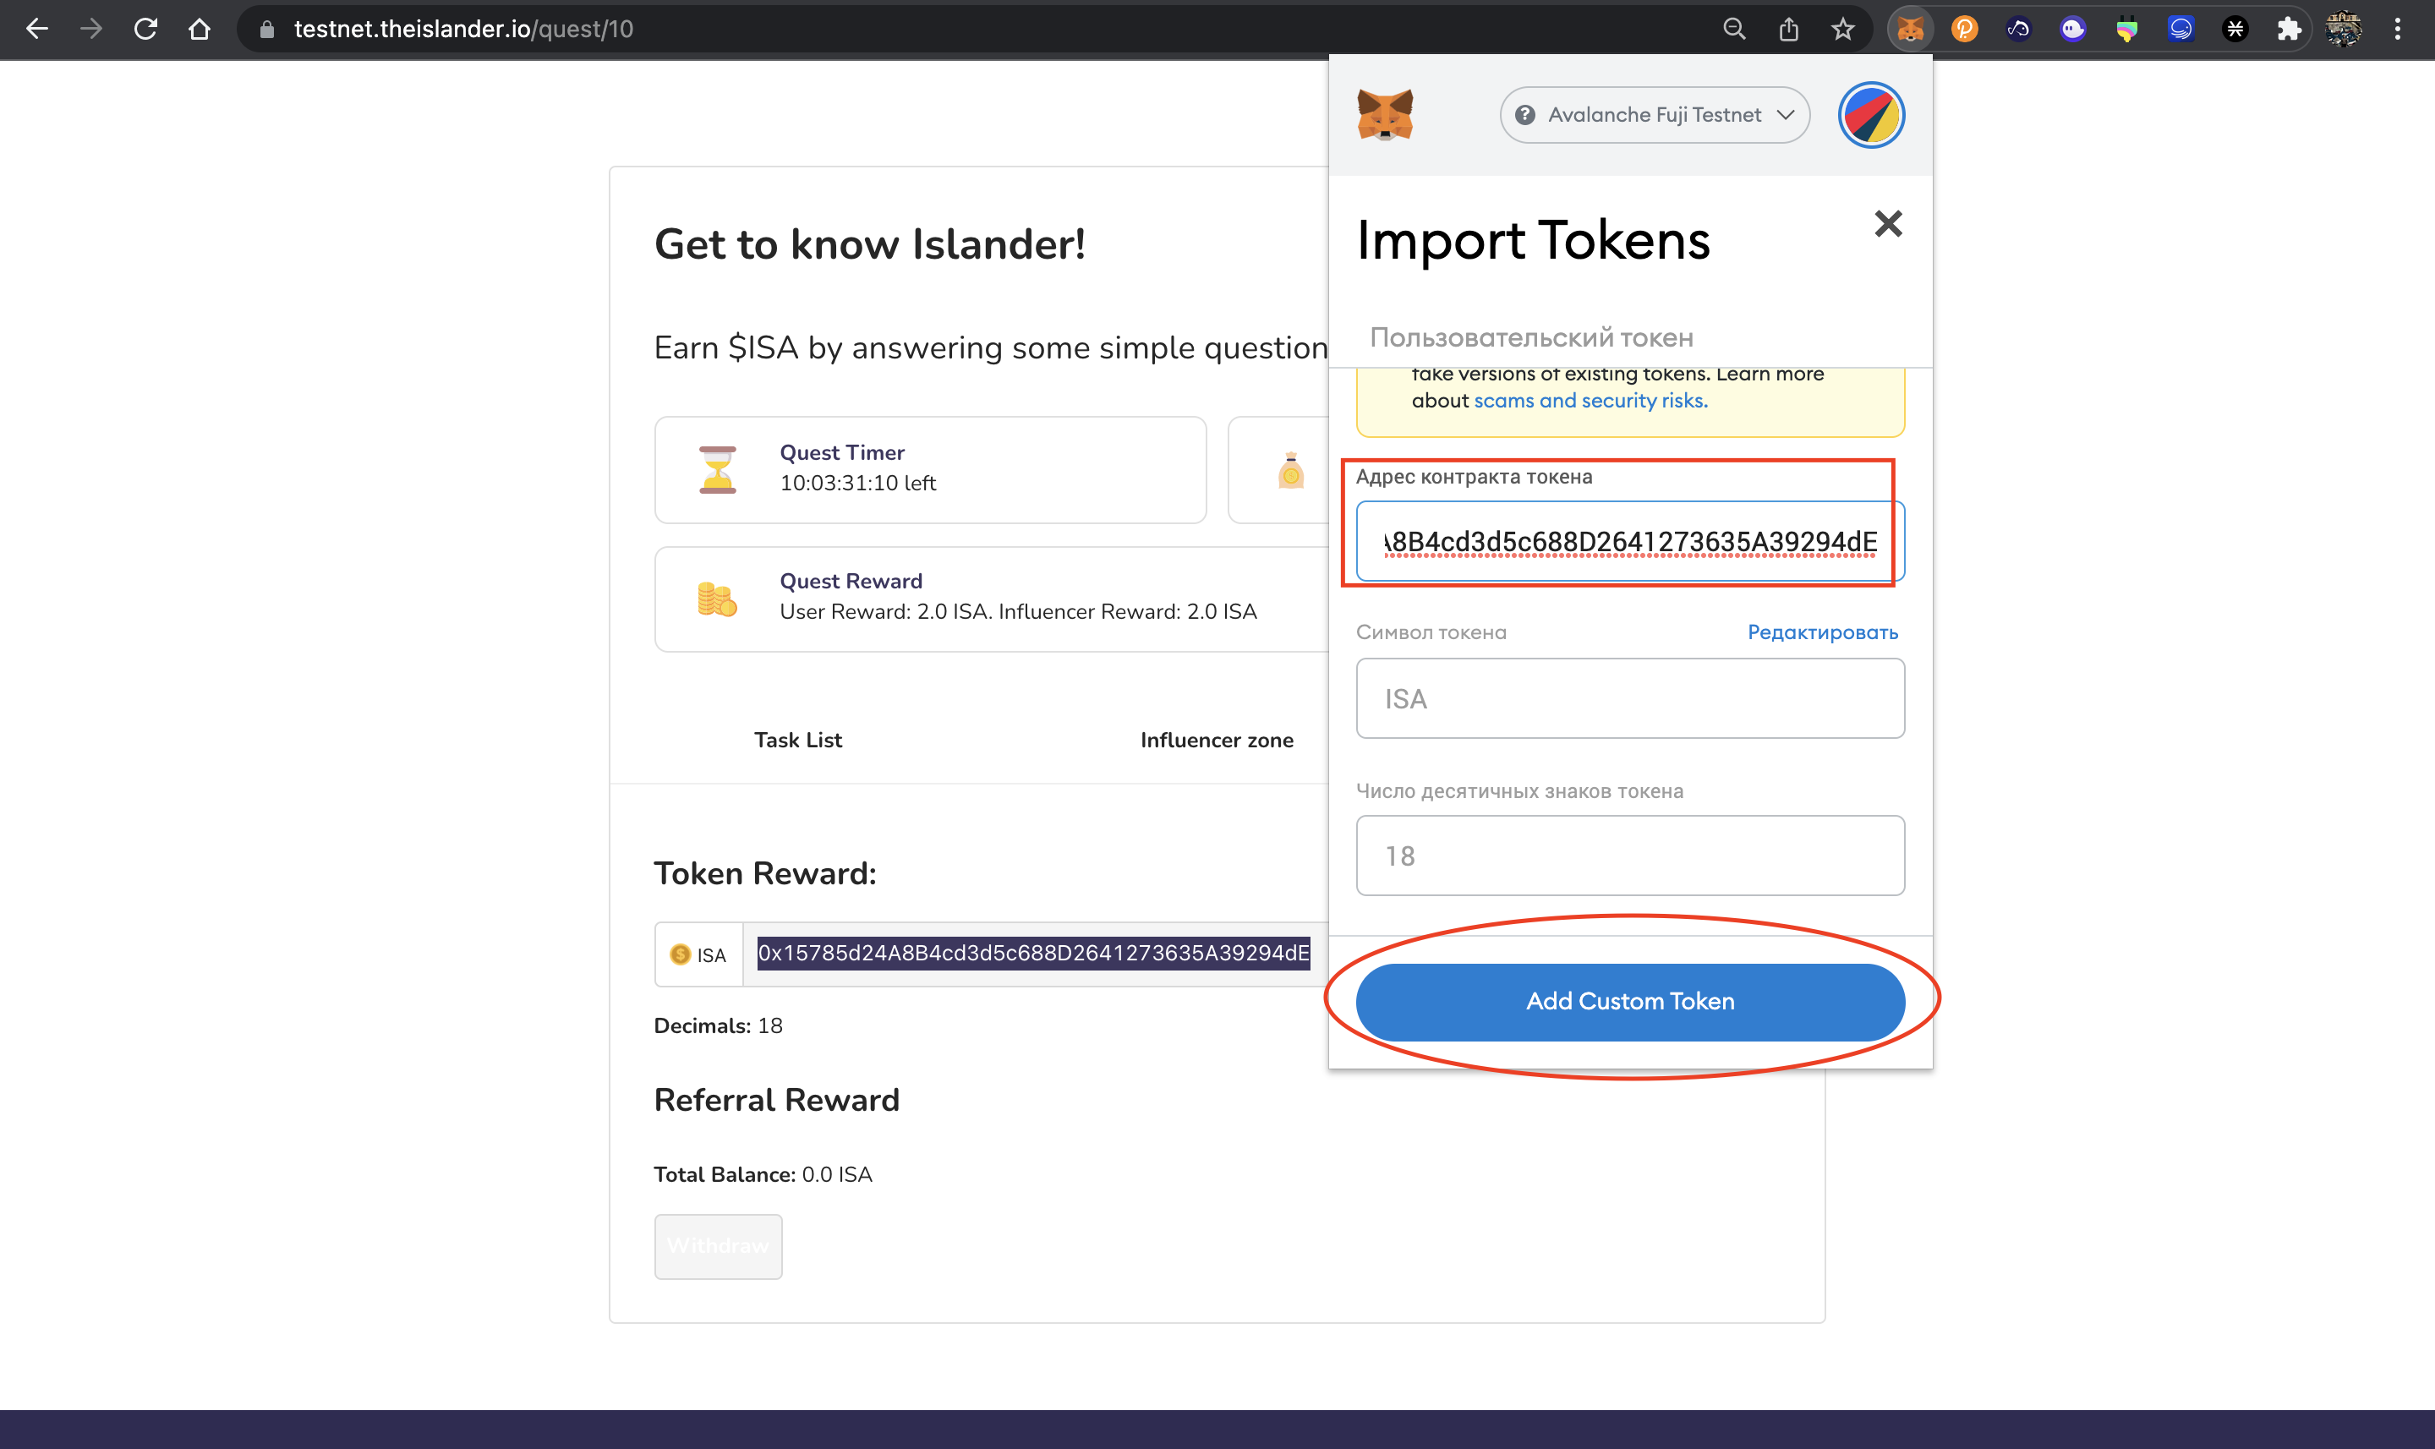Reload the page

(x=145, y=30)
